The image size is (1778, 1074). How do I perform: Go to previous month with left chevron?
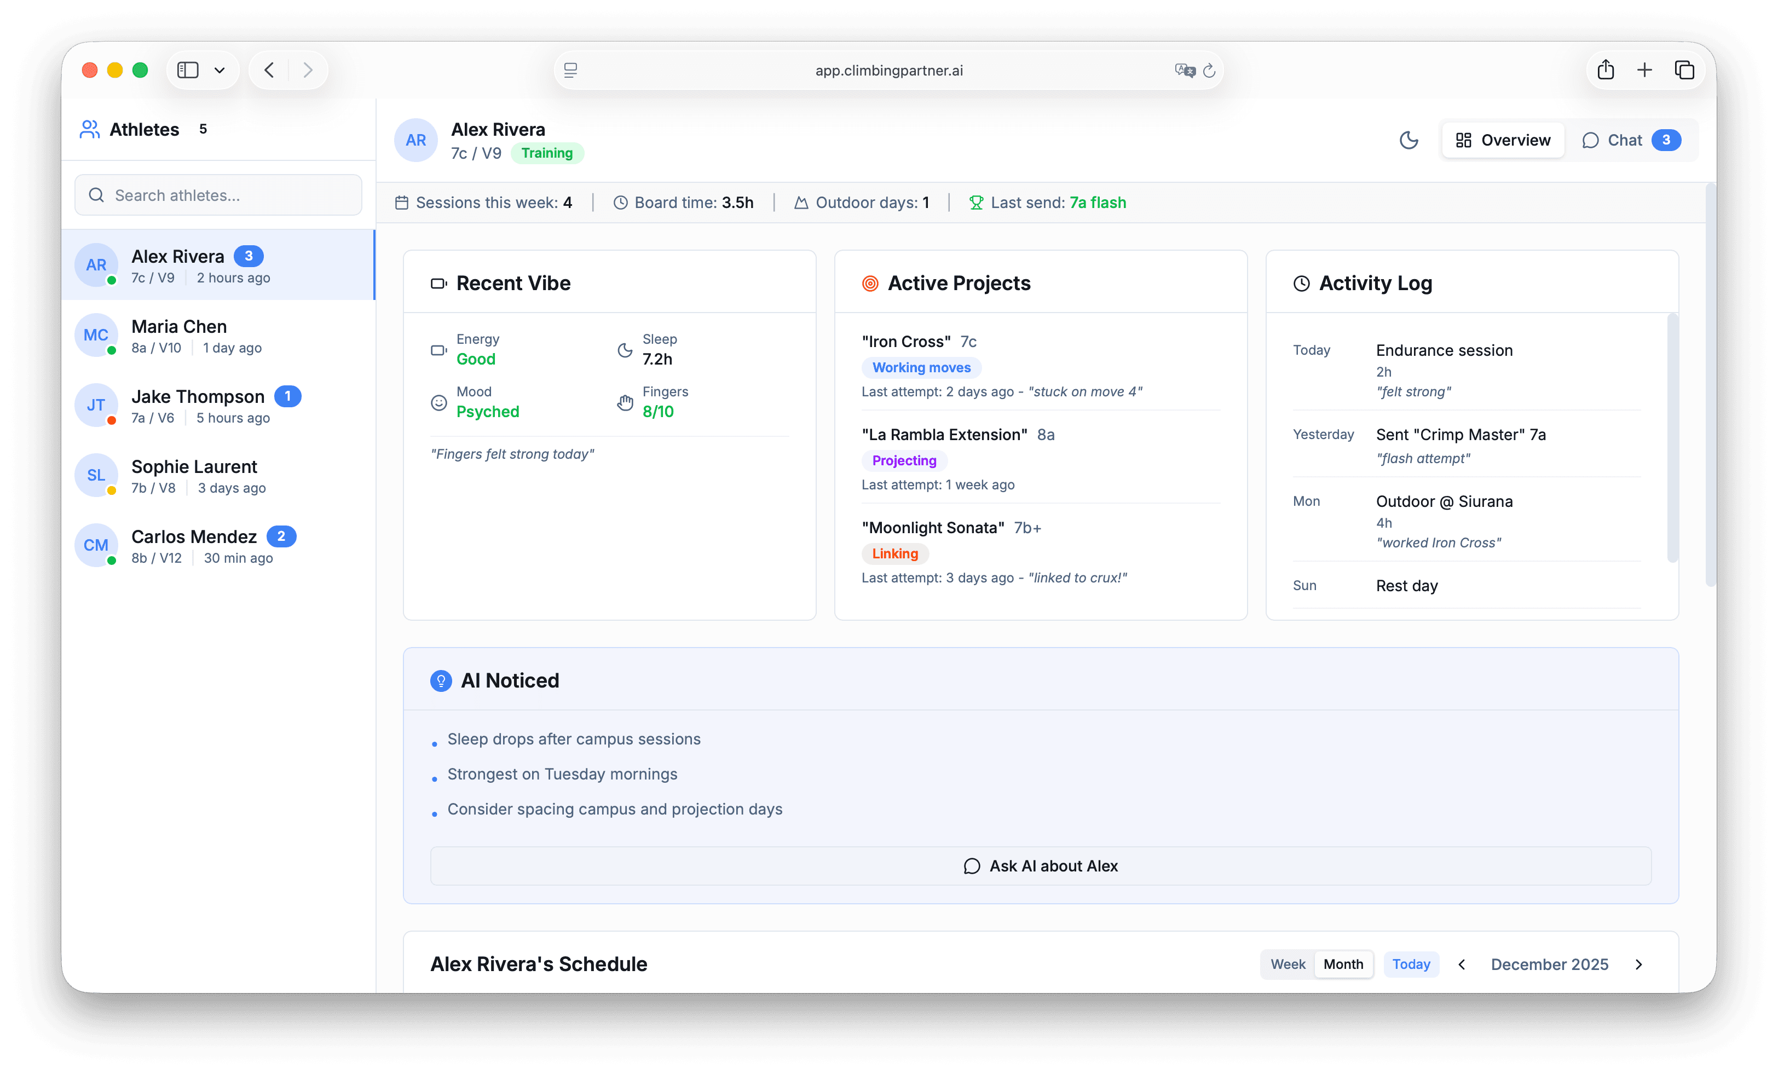pyautogui.click(x=1462, y=965)
